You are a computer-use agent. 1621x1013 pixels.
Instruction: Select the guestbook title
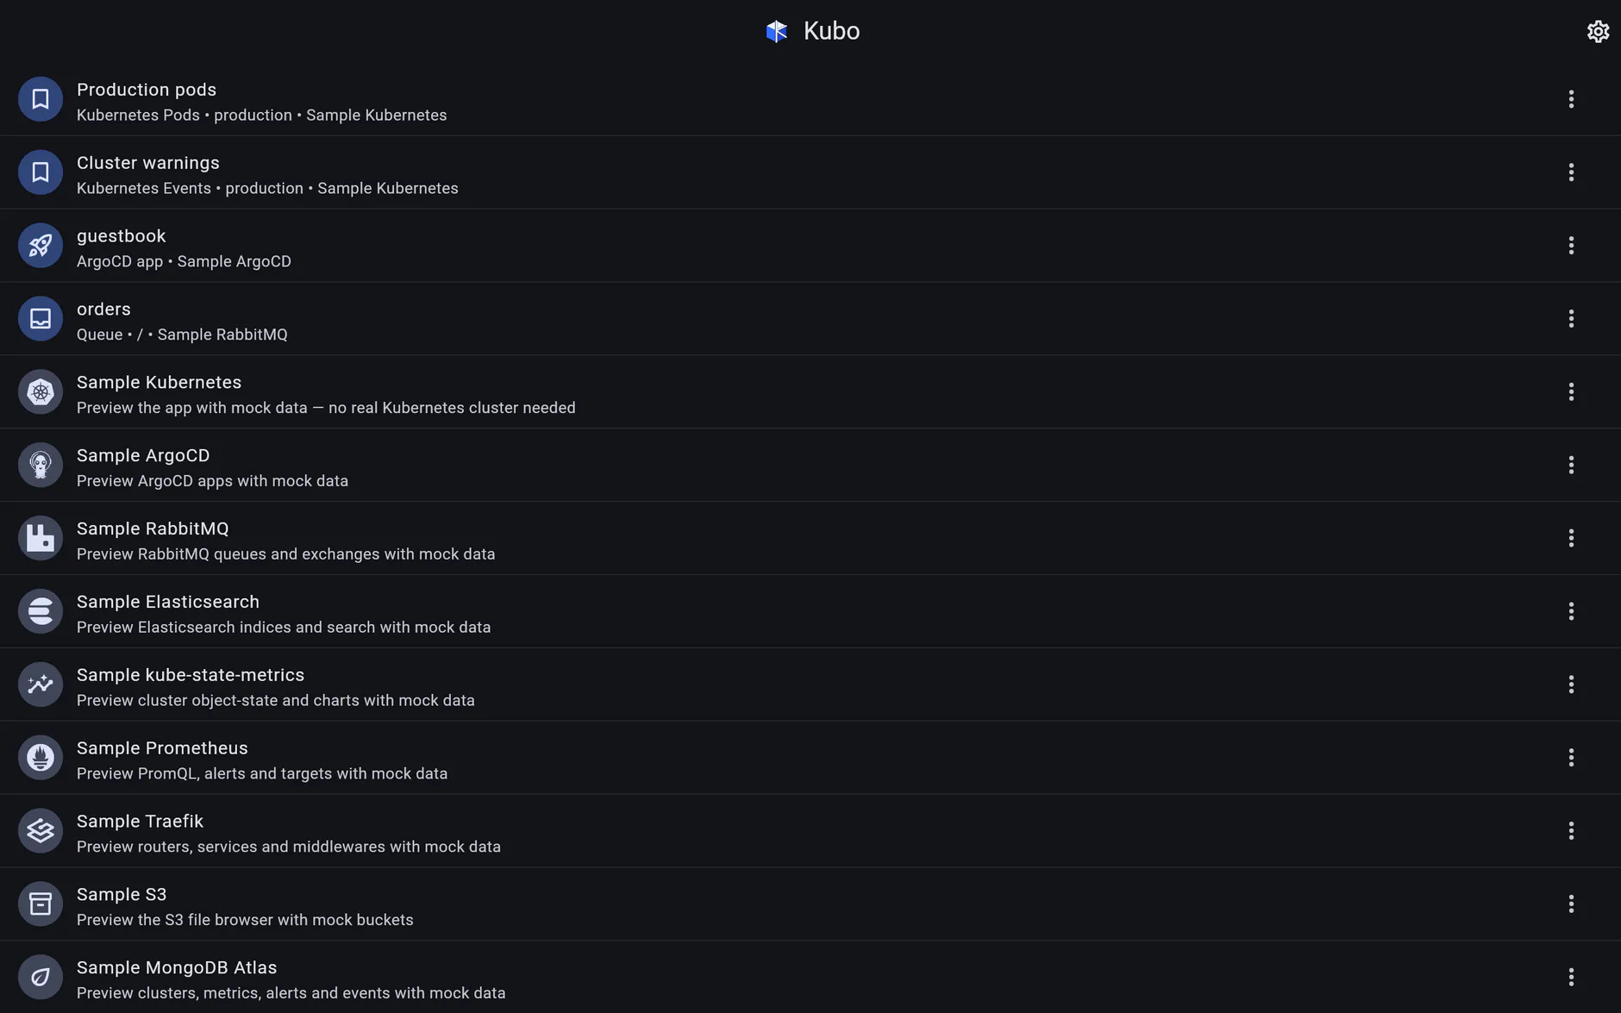(121, 236)
